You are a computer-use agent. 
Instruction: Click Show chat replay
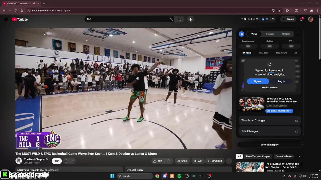[270, 145]
